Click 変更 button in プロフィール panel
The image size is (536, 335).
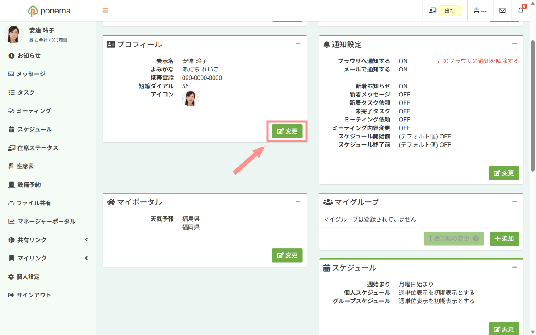pyautogui.click(x=287, y=131)
